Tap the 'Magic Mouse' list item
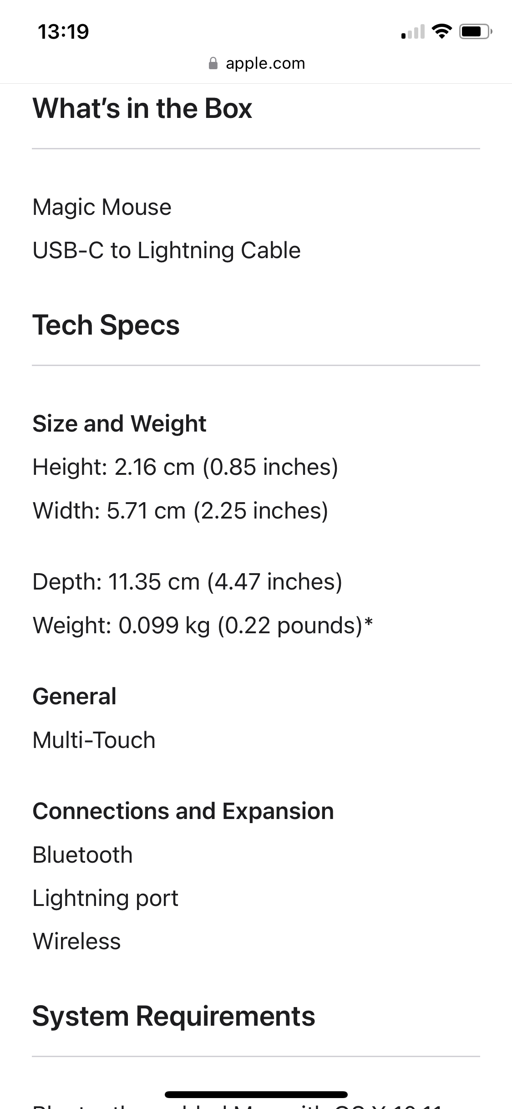 coord(101,206)
